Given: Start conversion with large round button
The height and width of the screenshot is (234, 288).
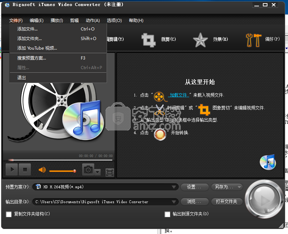Looking at the screenshot, I should pos(264,199).
